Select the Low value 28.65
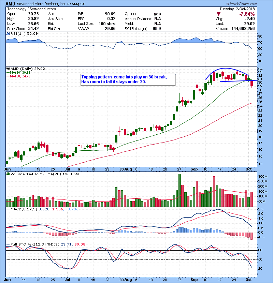 tap(33, 24)
